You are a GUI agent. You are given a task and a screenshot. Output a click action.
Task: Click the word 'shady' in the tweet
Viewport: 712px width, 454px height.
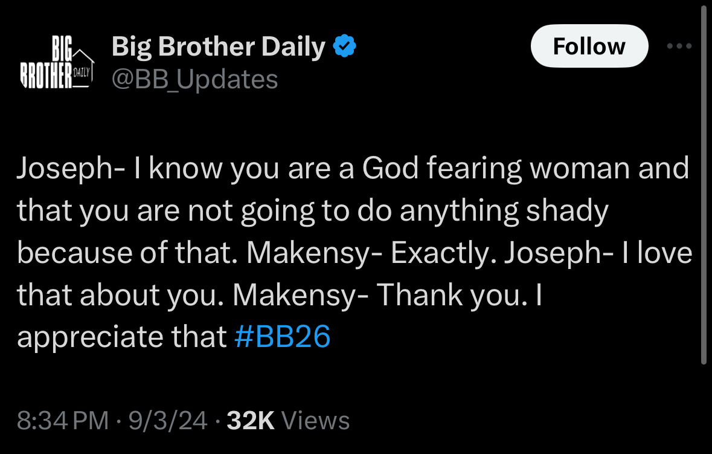[x=567, y=210]
